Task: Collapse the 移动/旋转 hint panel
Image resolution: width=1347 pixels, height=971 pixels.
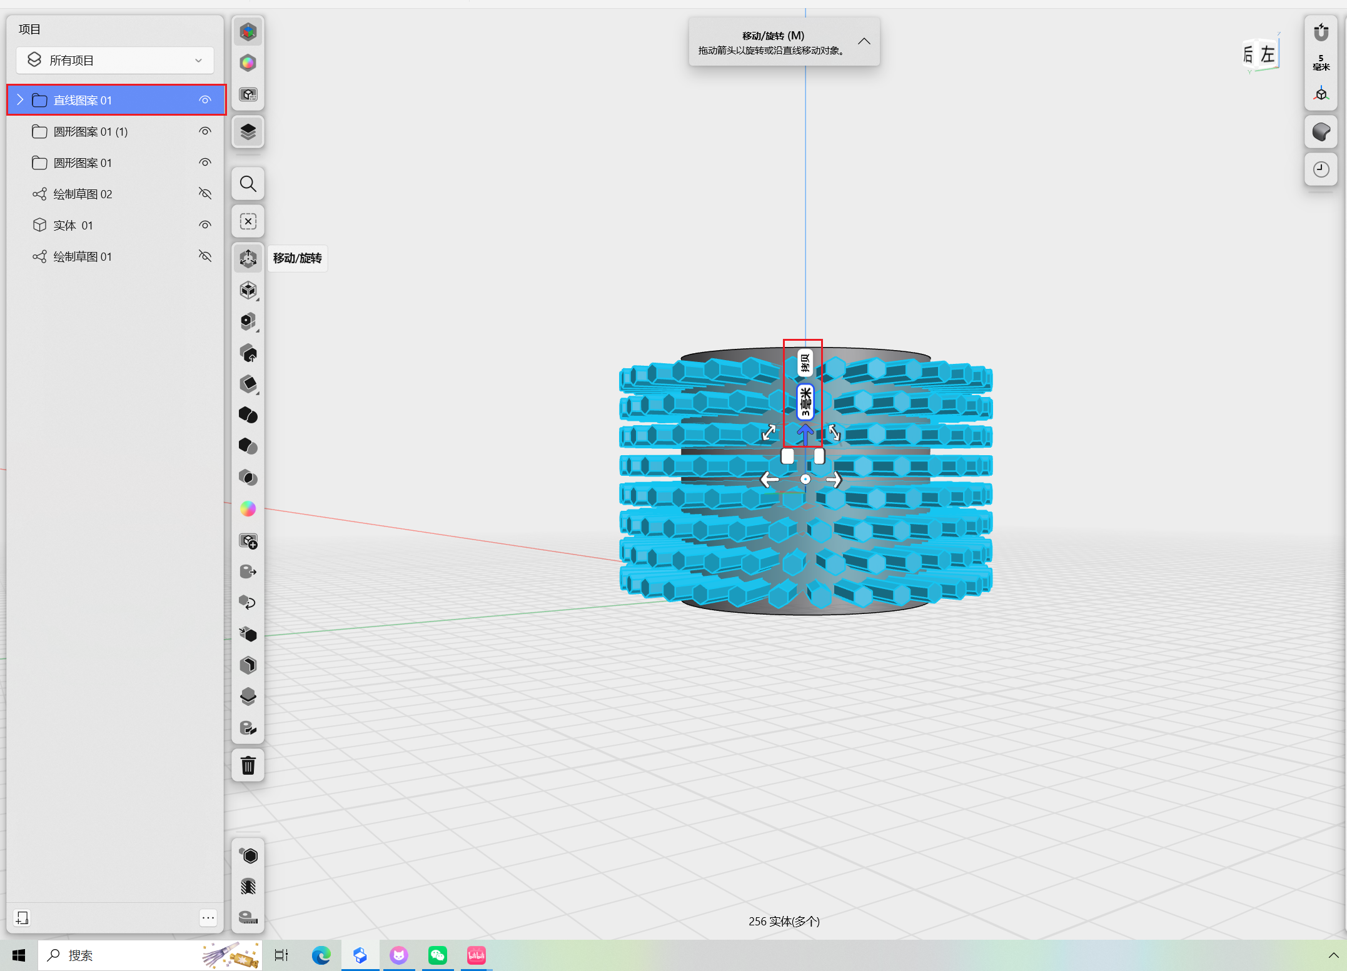Action: pyautogui.click(x=864, y=41)
